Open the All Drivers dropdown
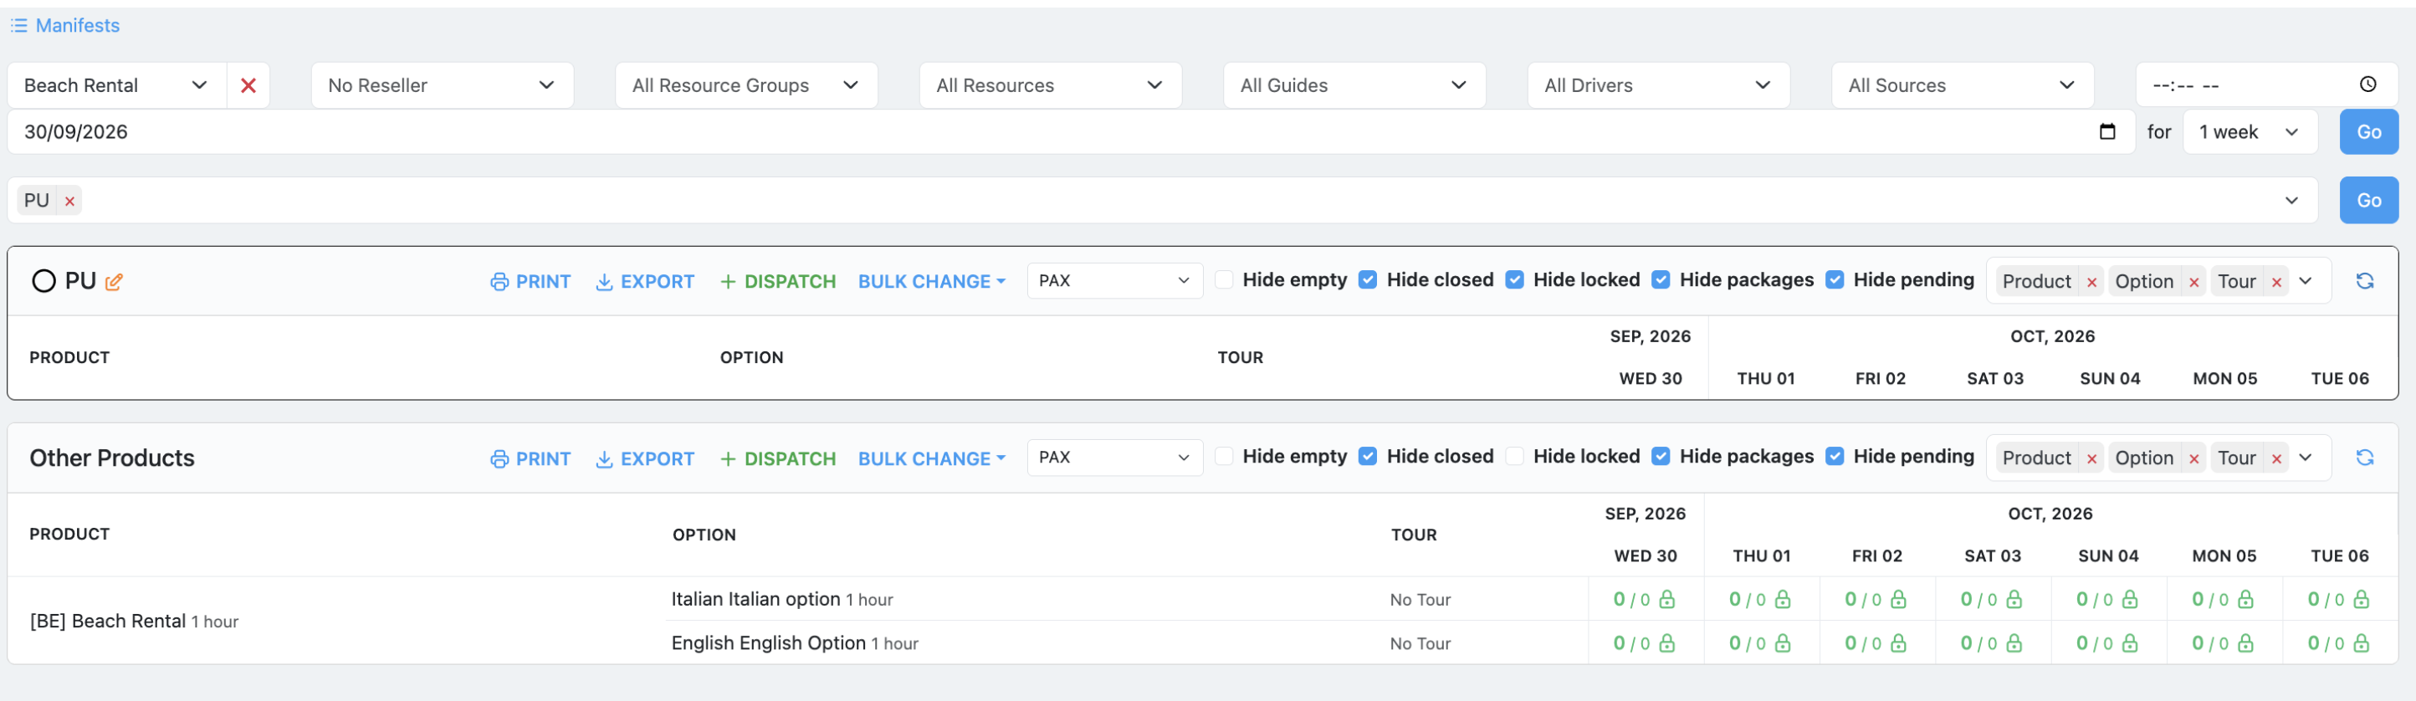 (x=1657, y=85)
